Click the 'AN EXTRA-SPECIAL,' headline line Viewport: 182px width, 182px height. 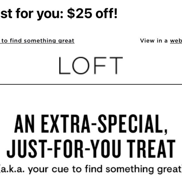coord(91,124)
